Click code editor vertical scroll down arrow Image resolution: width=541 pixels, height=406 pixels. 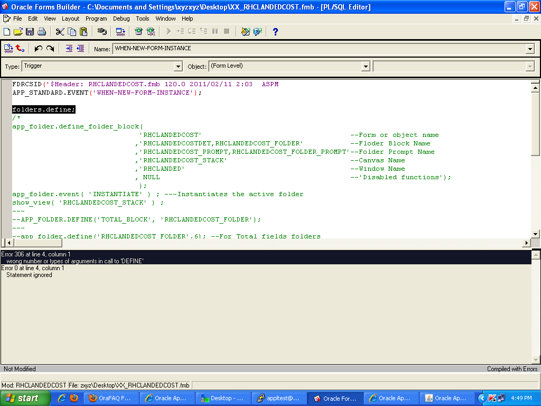tap(535, 234)
